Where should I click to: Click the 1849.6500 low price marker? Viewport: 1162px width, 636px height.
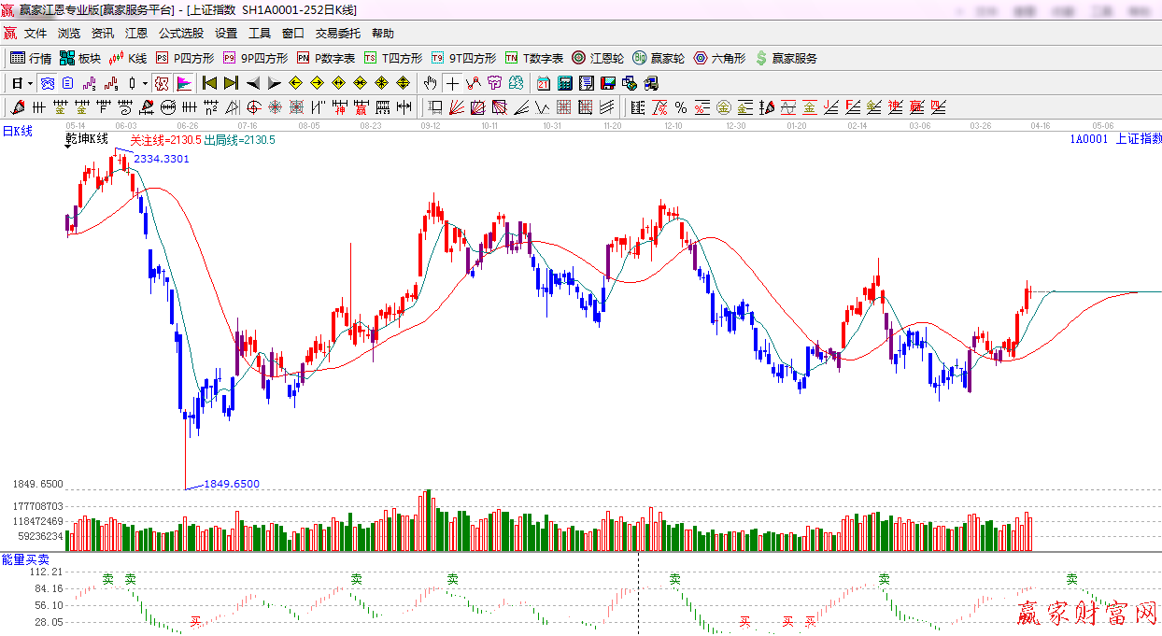[x=232, y=484]
